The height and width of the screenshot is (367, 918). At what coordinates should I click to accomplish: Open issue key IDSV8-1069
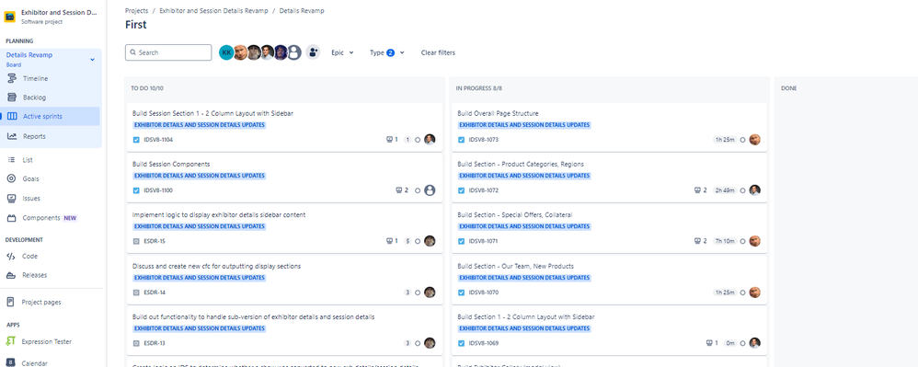[484, 343]
